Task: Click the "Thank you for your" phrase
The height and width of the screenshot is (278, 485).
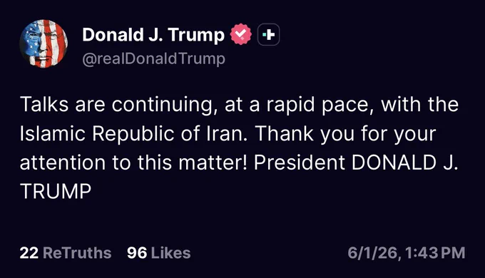Action: click(x=345, y=135)
